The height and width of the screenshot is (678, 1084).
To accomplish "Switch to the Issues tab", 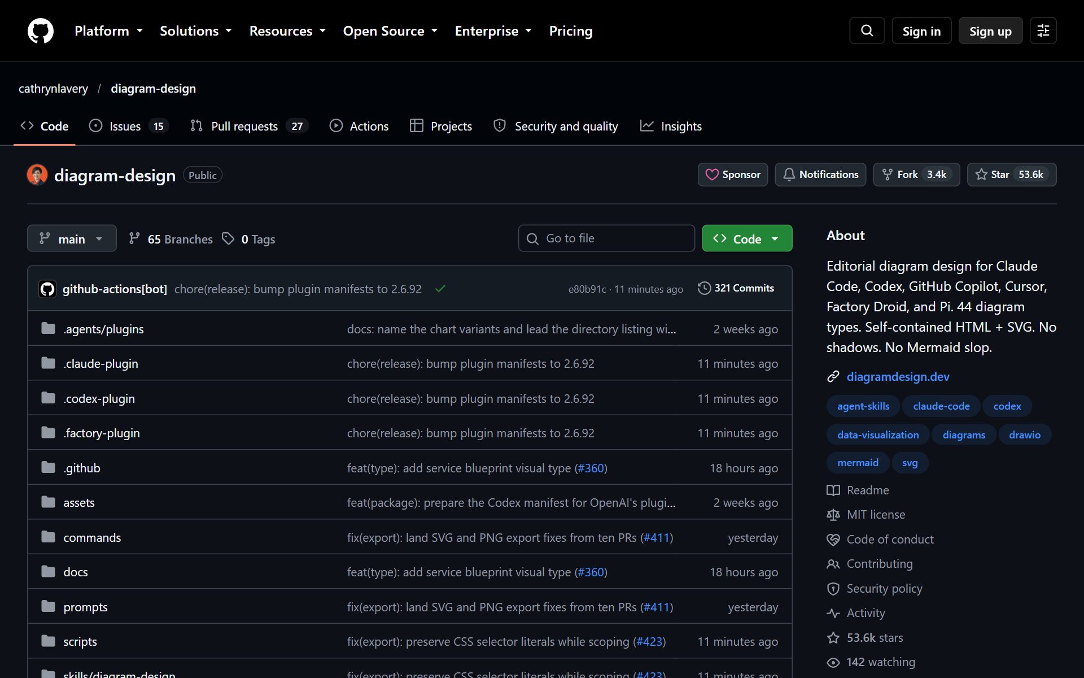I will tap(129, 126).
